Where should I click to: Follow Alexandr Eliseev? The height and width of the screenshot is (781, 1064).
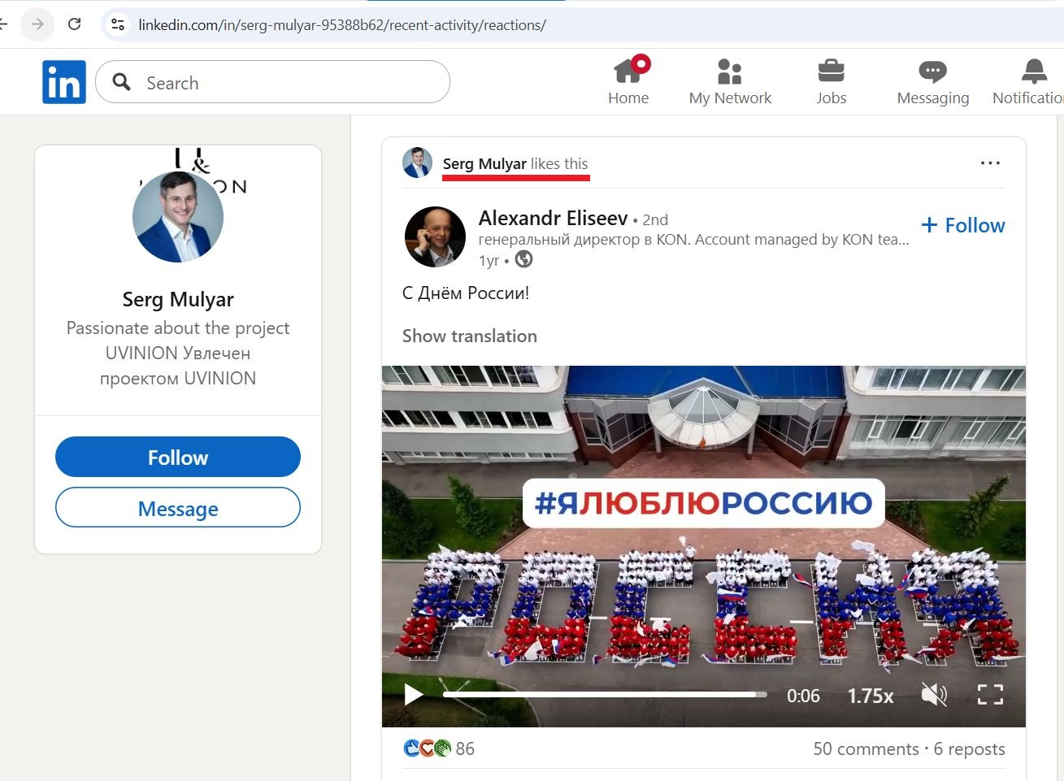[962, 225]
